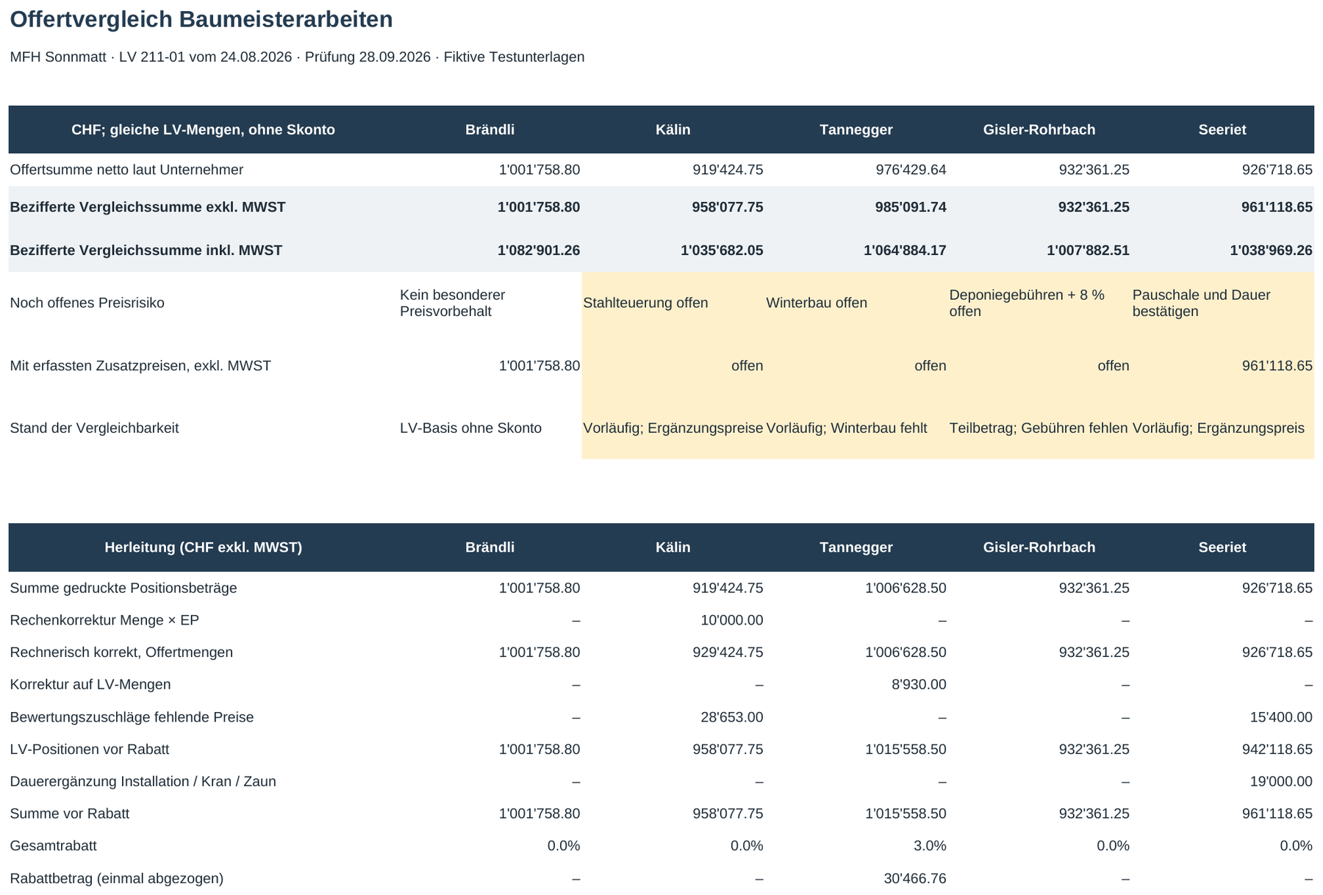Screen dimensions: 1323x895
Task: Click Kälin's total 1'035'682.05 inkl. MWST
Action: (x=722, y=251)
